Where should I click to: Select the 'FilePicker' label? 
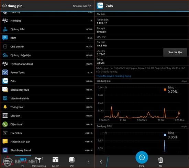(x=16, y=133)
